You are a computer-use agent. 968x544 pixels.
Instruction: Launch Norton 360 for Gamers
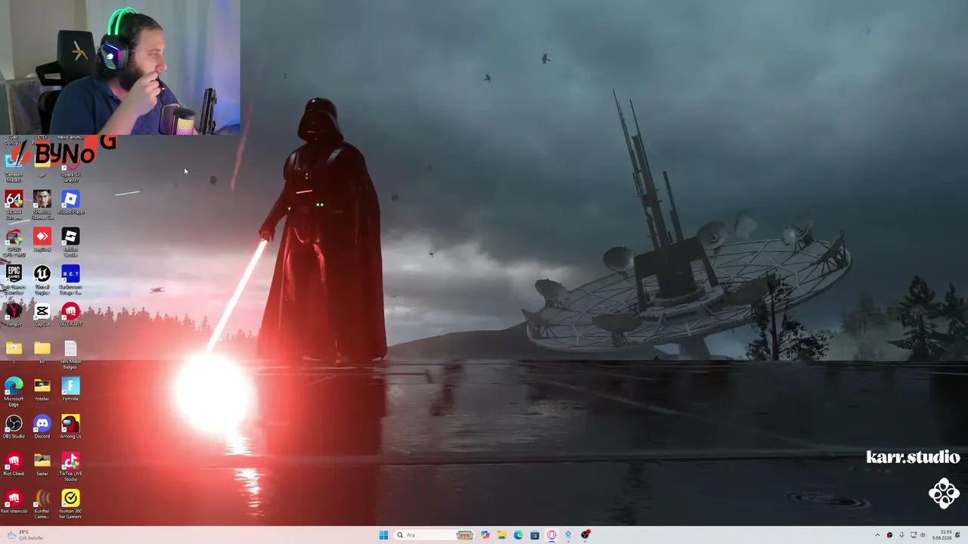click(x=70, y=504)
